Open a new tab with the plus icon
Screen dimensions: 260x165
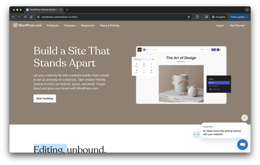pyautogui.click(x=67, y=10)
